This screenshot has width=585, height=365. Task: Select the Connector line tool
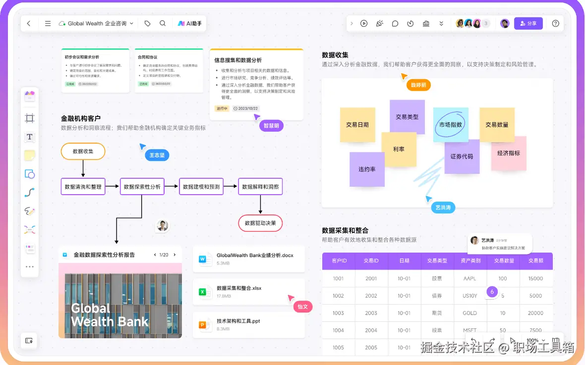29,192
